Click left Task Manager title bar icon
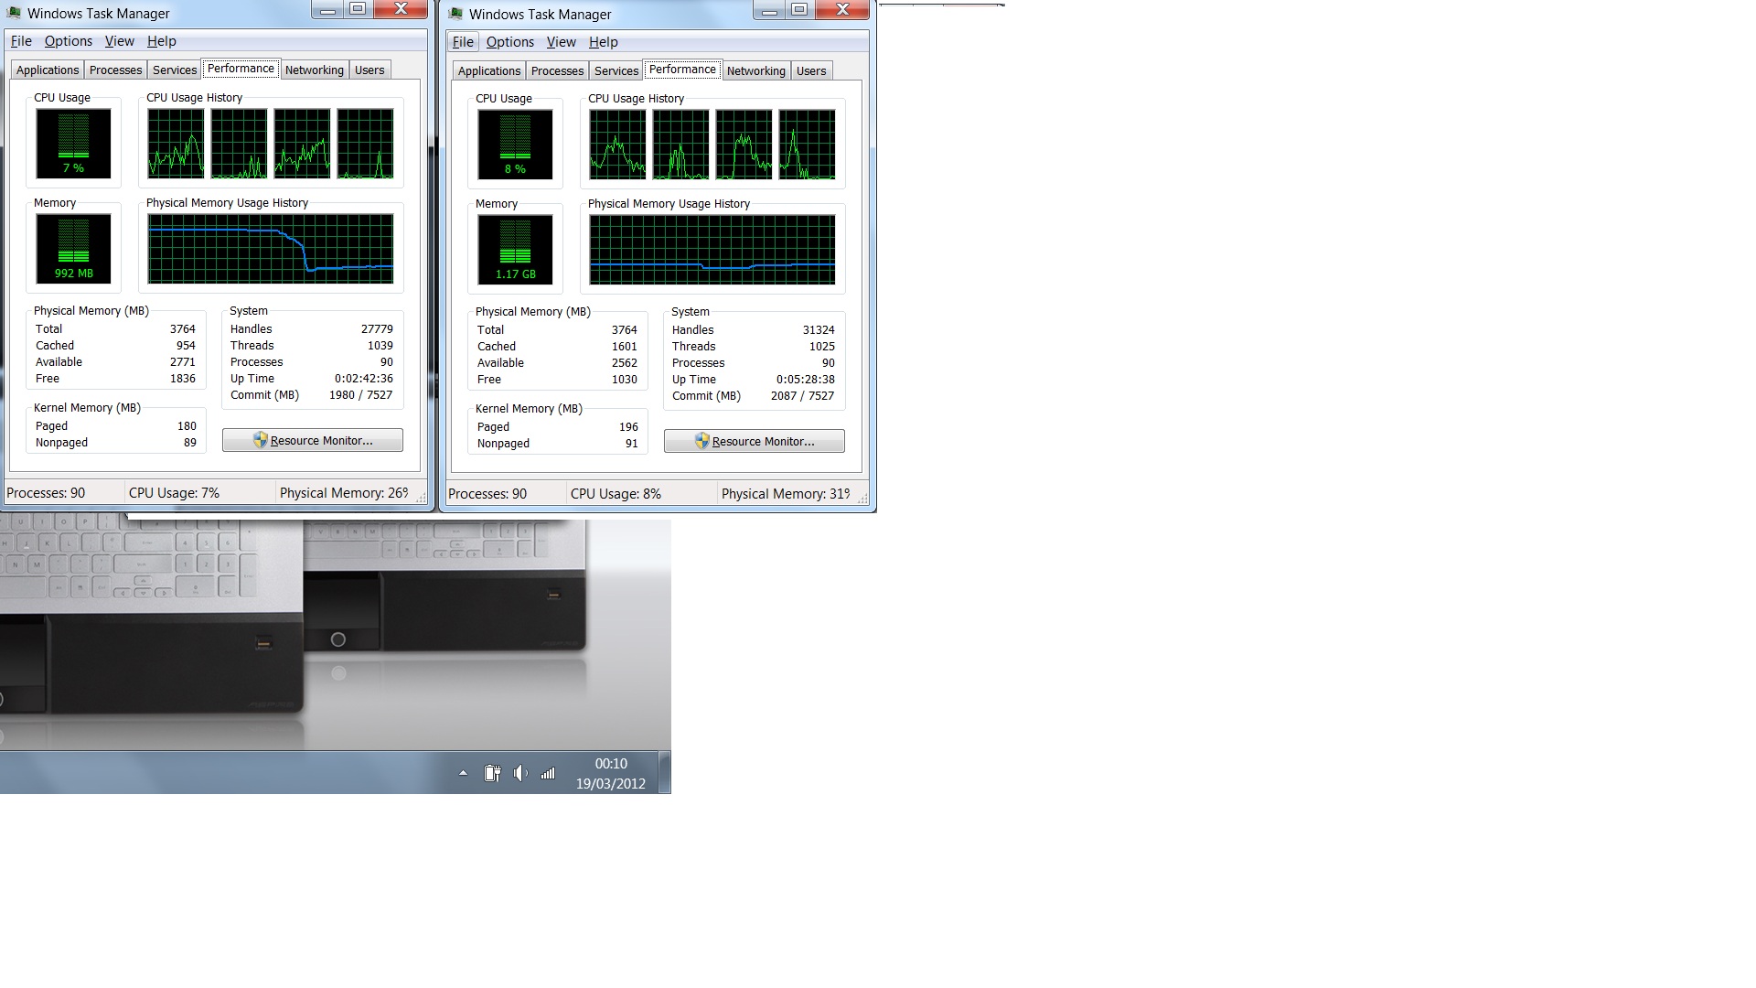 click(14, 13)
